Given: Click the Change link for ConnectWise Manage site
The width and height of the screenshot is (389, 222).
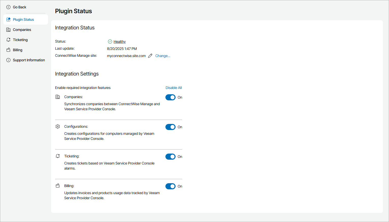Looking at the screenshot, I should (163, 55).
